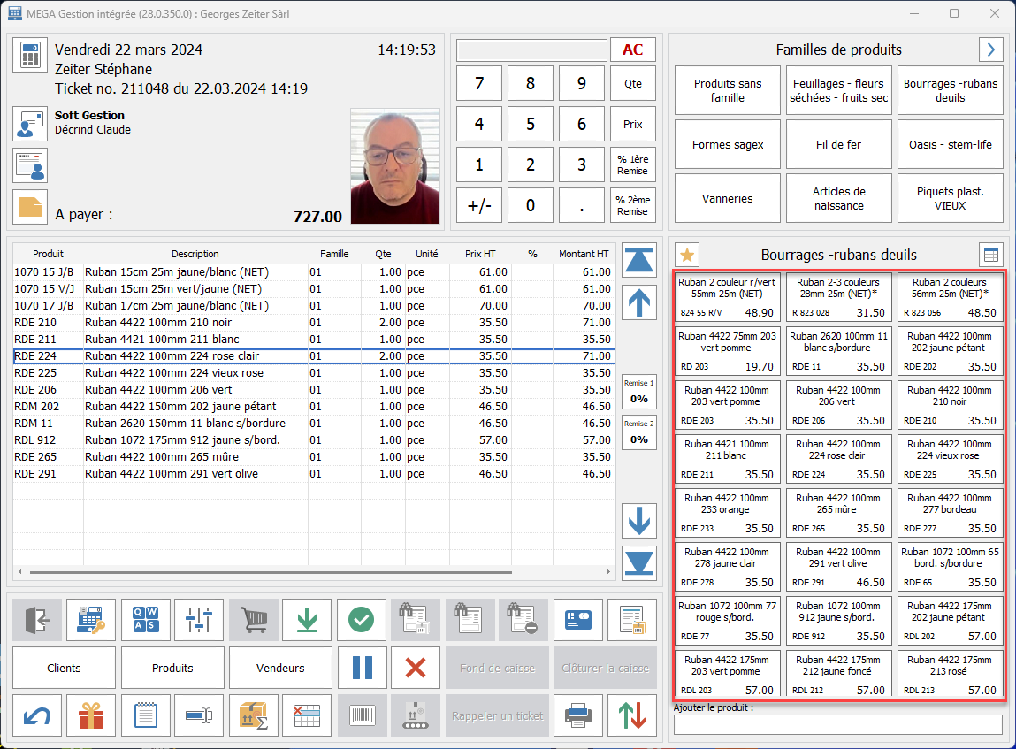
Task: Click the Ajouter le produit input field
Action: [x=837, y=725]
